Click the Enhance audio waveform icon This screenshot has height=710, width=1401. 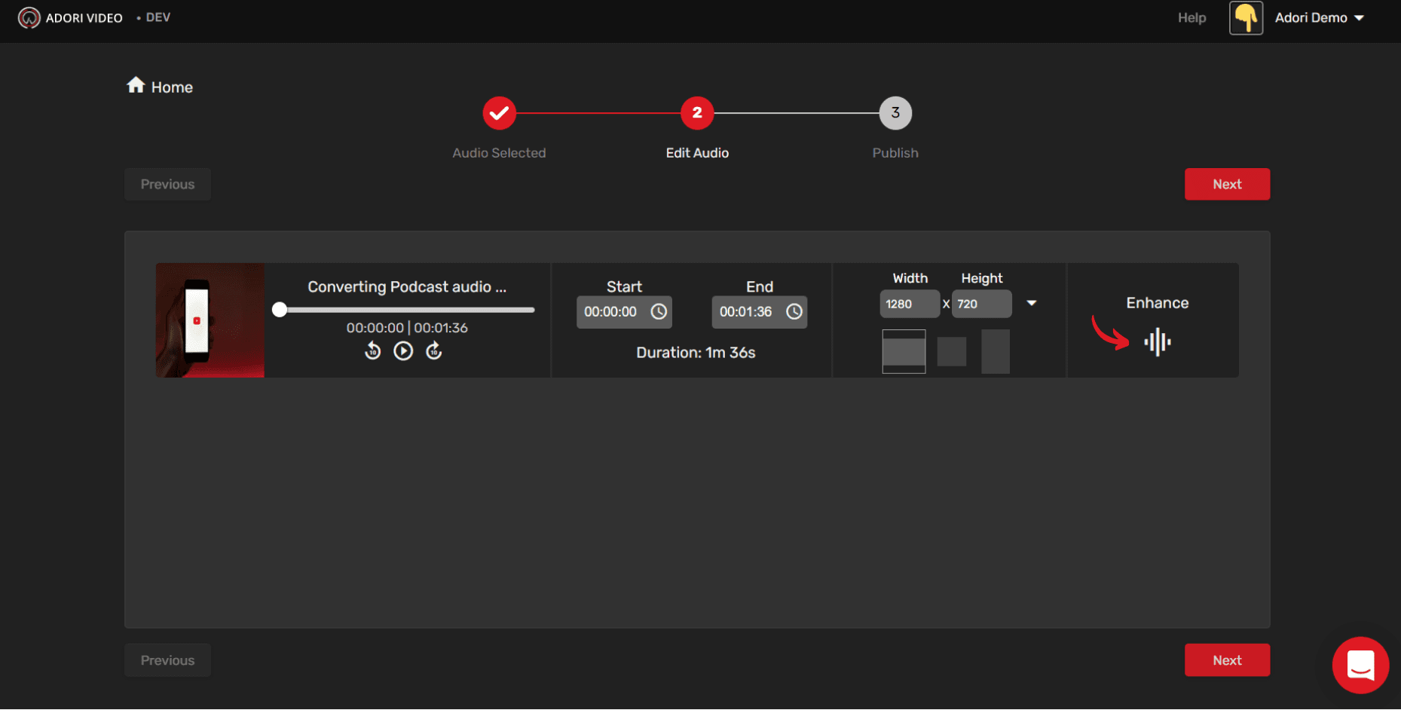[x=1157, y=341]
